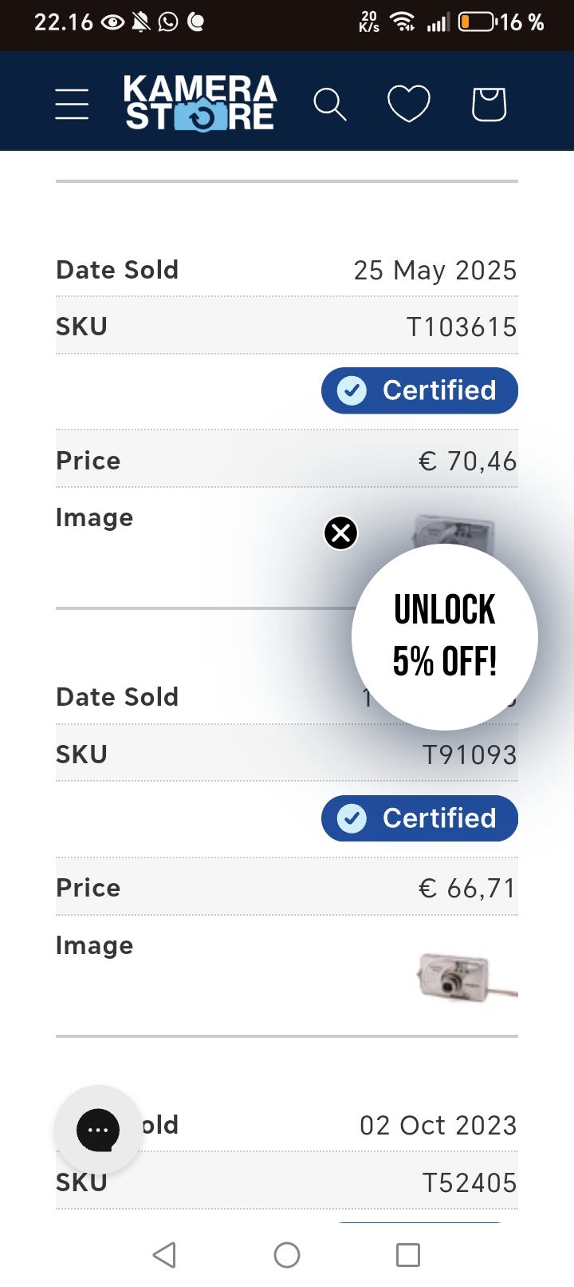574x1287 pixels.
Task: Open camera thumbnail priced € 66,71
Action: coord(462,976)
